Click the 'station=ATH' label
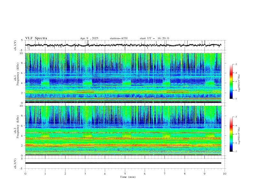The image size is (253, 195). 119,38
